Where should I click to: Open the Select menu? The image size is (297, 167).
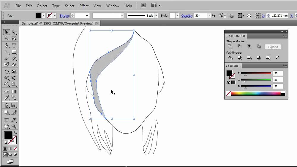click(70, 6)
